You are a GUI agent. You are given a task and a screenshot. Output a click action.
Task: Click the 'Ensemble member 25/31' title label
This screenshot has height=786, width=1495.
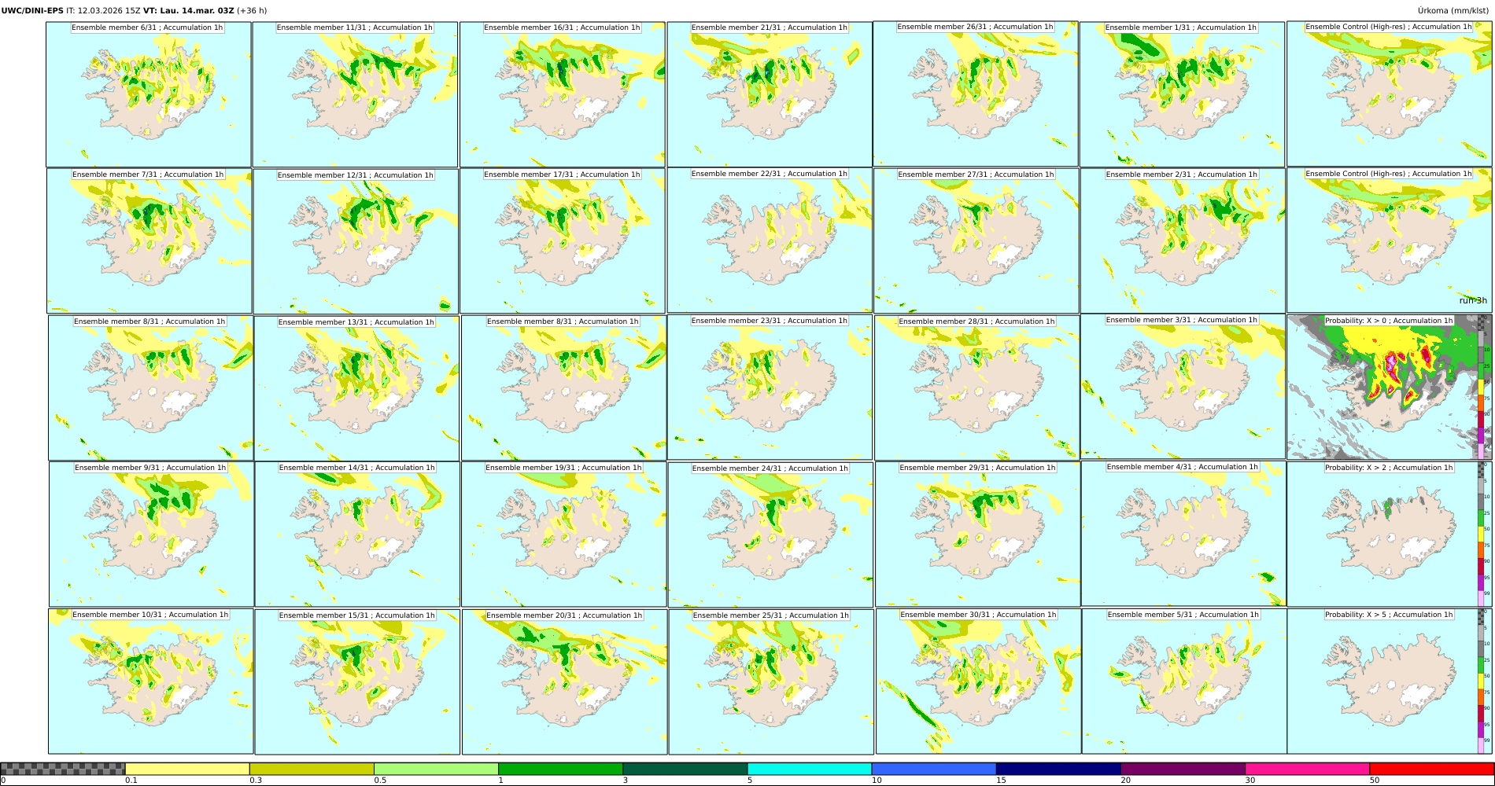pos(770,615)
